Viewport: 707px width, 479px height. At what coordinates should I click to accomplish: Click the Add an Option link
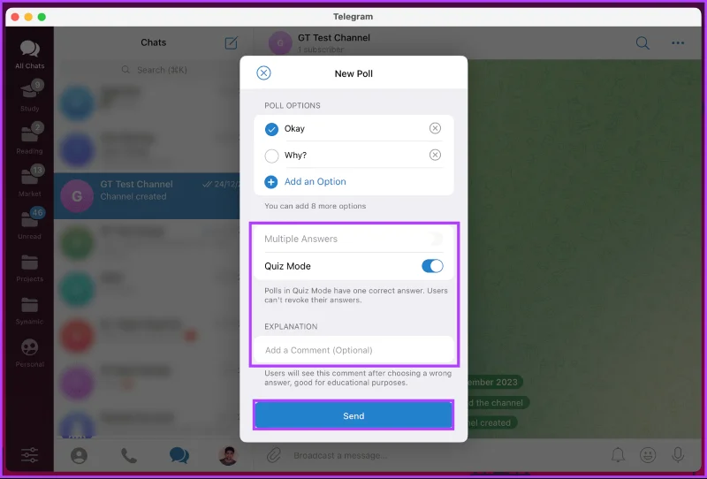pos(315,181)
